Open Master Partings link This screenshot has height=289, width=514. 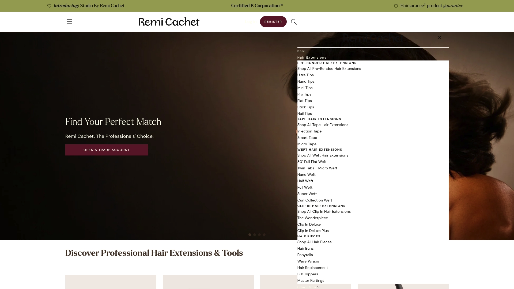click(x=311, y=280)
